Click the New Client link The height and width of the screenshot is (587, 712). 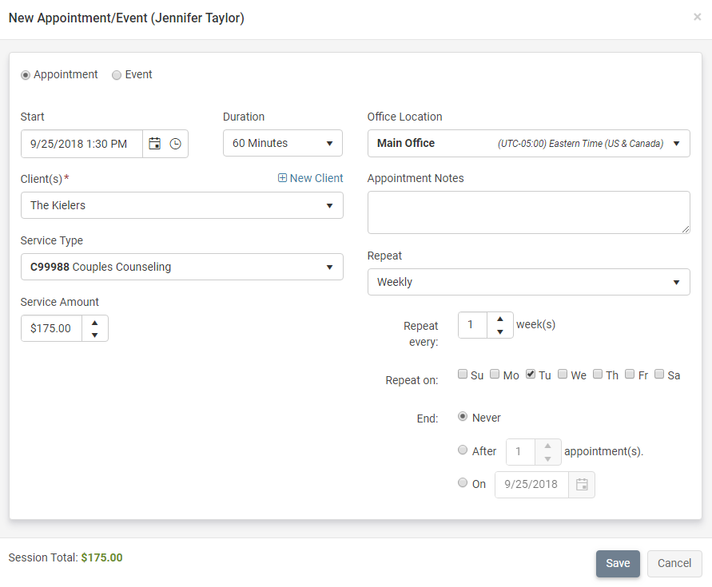(310, 178)
